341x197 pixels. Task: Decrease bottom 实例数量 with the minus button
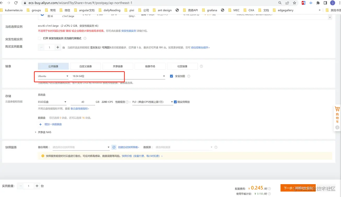pos(21,186)
